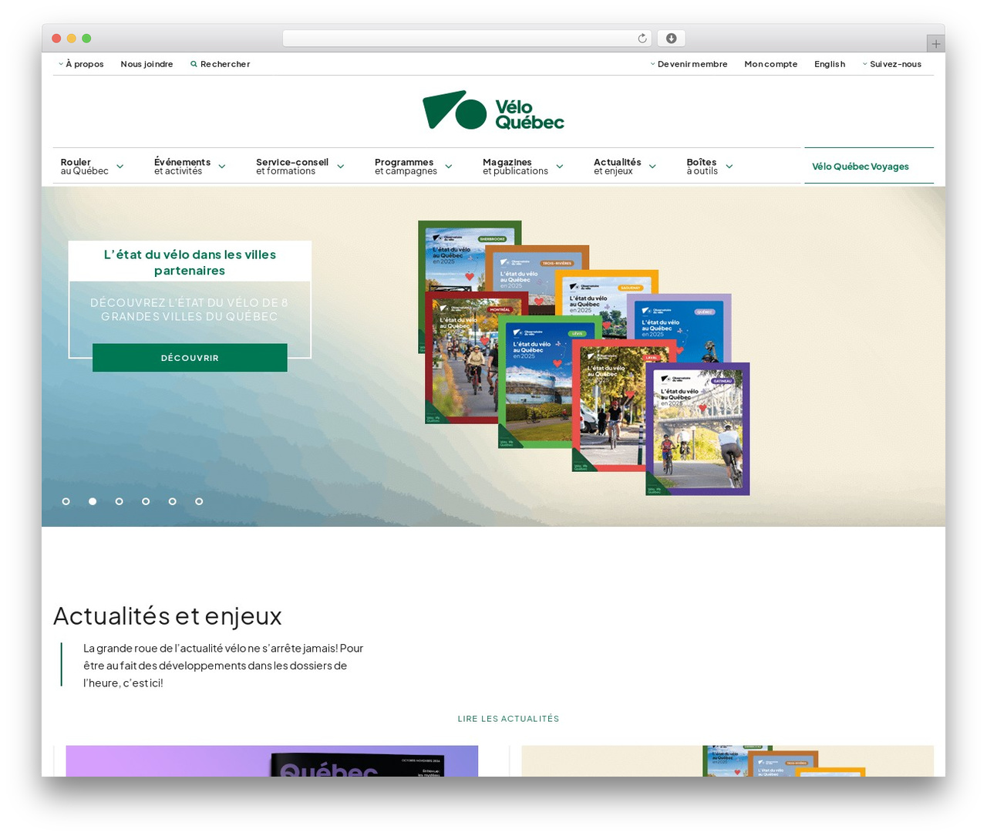Expand Service-conseil et formations chevron
Image resolution: width=987 pixels, height=836 pixels.
click(340, 167)
